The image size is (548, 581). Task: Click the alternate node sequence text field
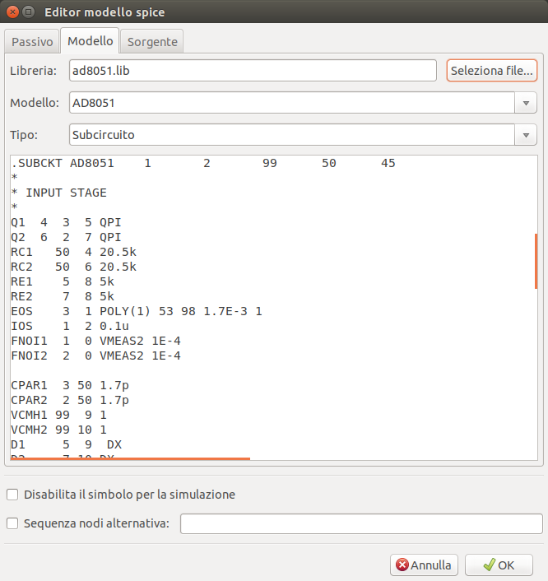click(x=360, y=523)
